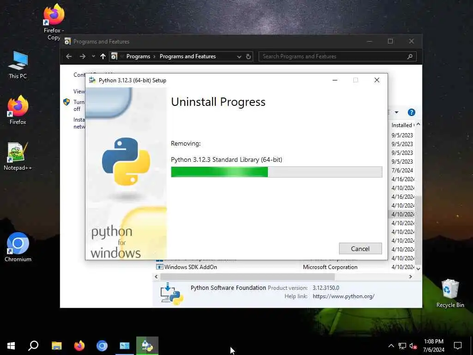
Task: Click the uninstall progress bar
Action: 276,172
